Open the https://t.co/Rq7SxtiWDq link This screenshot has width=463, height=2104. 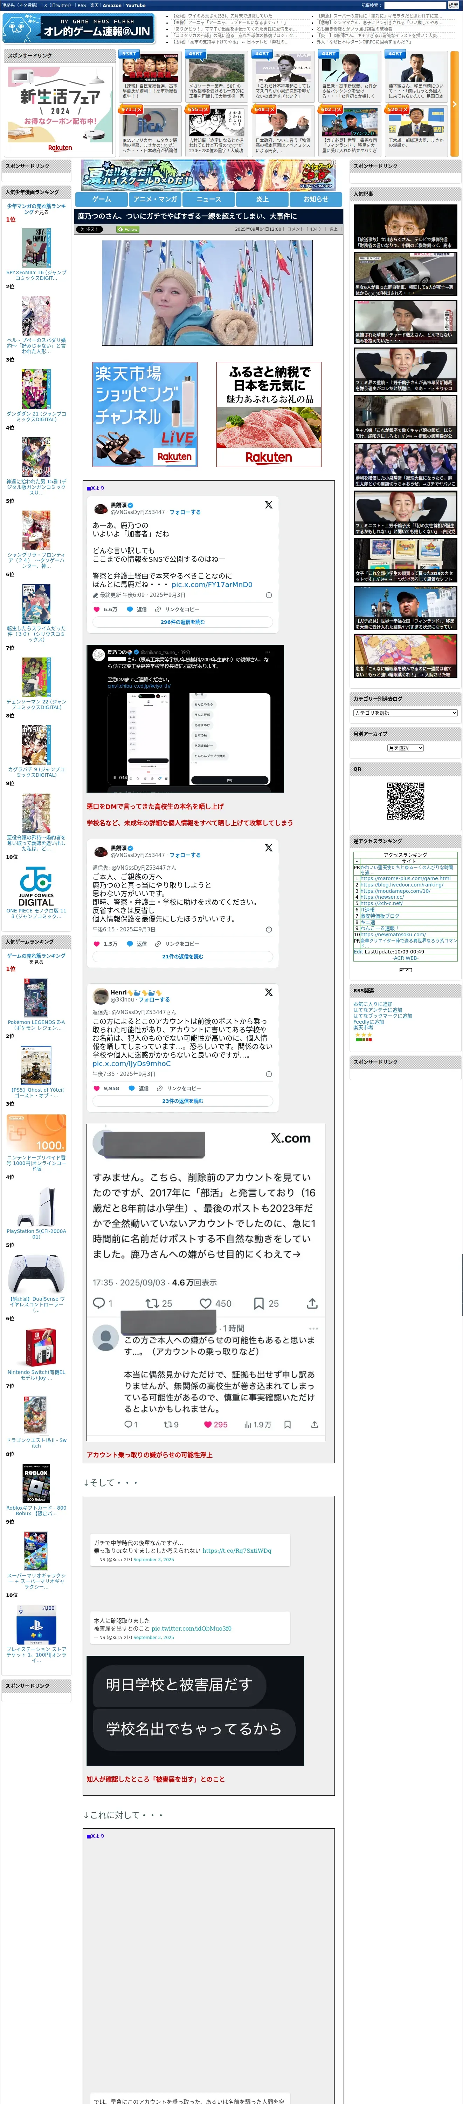(237, 1550)
